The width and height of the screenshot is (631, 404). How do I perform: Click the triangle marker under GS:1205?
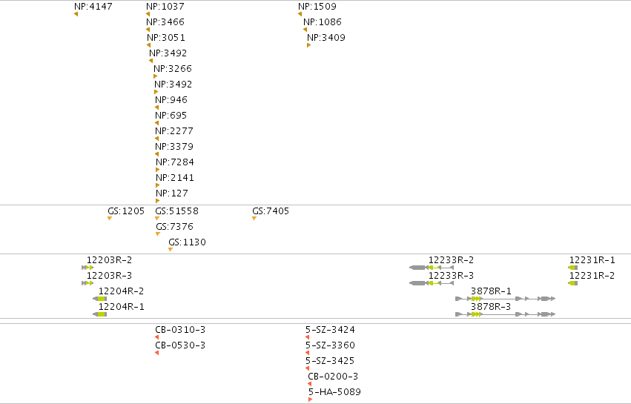point(110,219)
